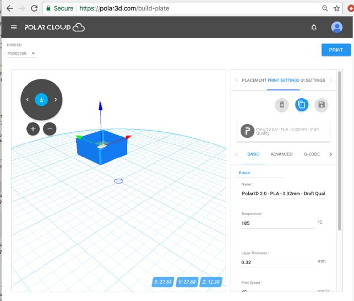354x301 pixels.
Task: Select the G-Code tab
Action: (312, 154)
